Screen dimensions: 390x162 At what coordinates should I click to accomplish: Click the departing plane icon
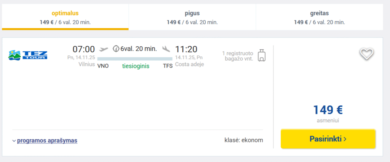pos(104,49)
